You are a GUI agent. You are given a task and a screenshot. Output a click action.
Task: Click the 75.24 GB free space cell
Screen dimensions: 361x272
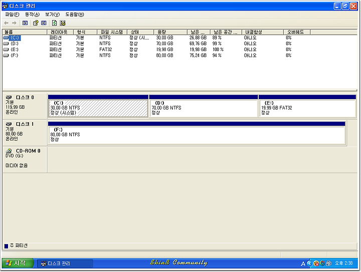[x=198, y=56]
